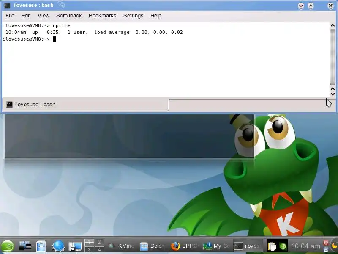Click the Klipper clipboard tray icon
This screenshot has height=254, width=338.
click(272, 246)
